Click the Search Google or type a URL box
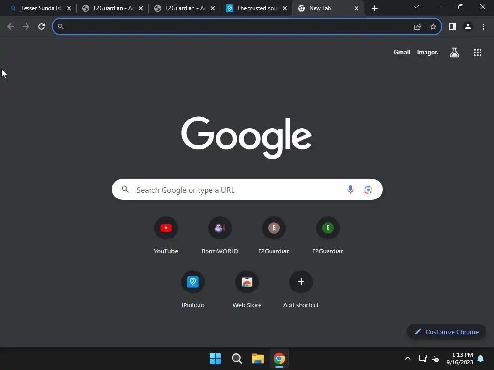Viewport: 494px width, 370px height. [247, 189]
